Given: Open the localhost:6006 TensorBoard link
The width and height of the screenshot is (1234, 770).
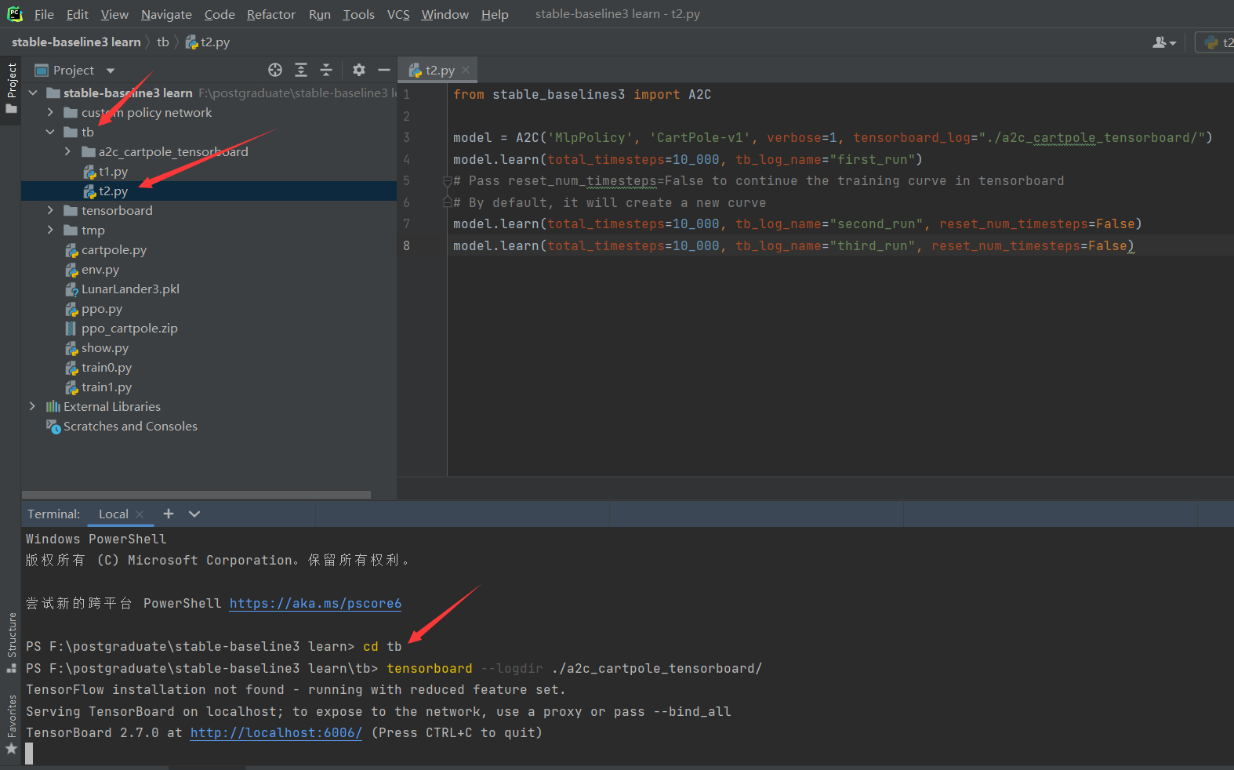Looking at the screenshot, I should (x=276, y=733).
